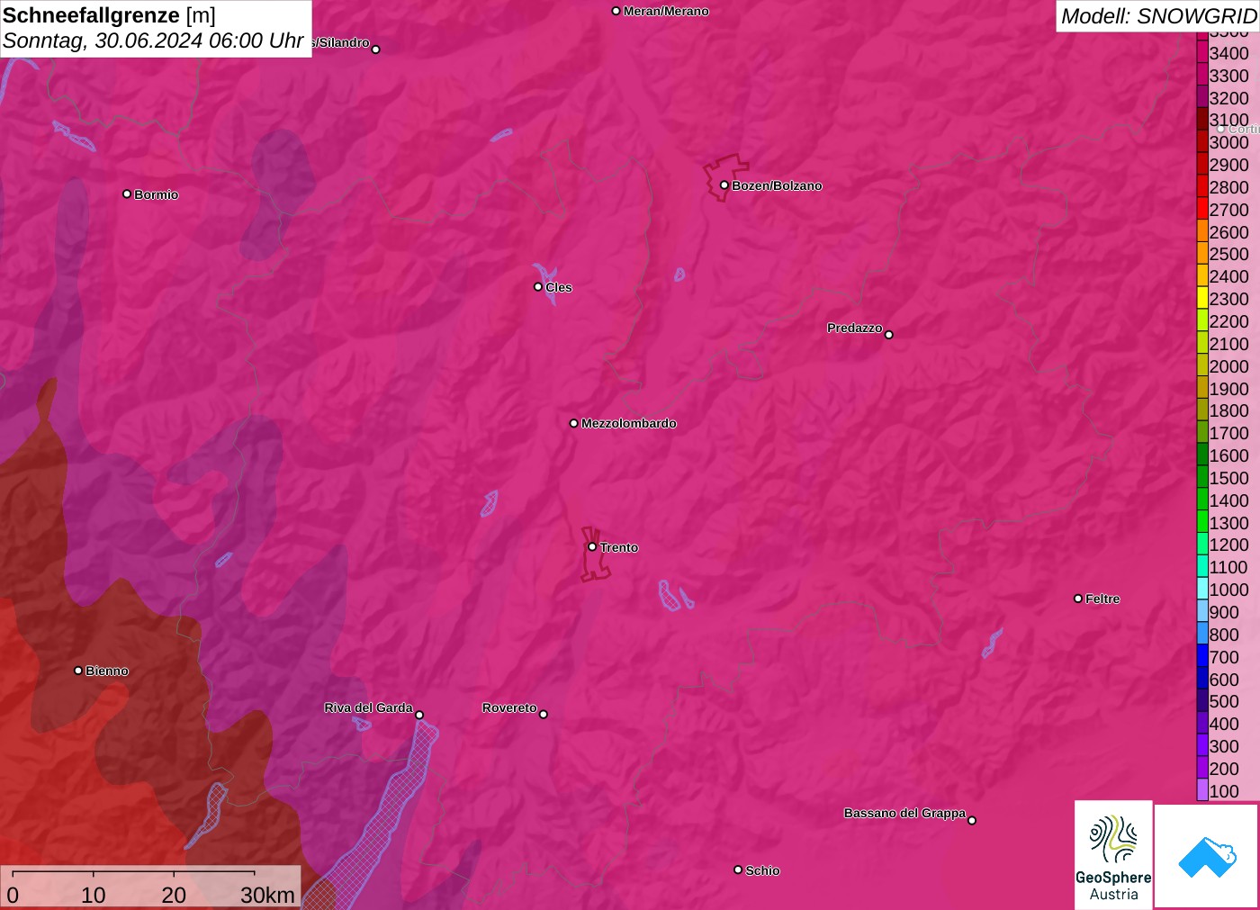
Task: Click the legend value 1400
Action: click(1228, 500)
